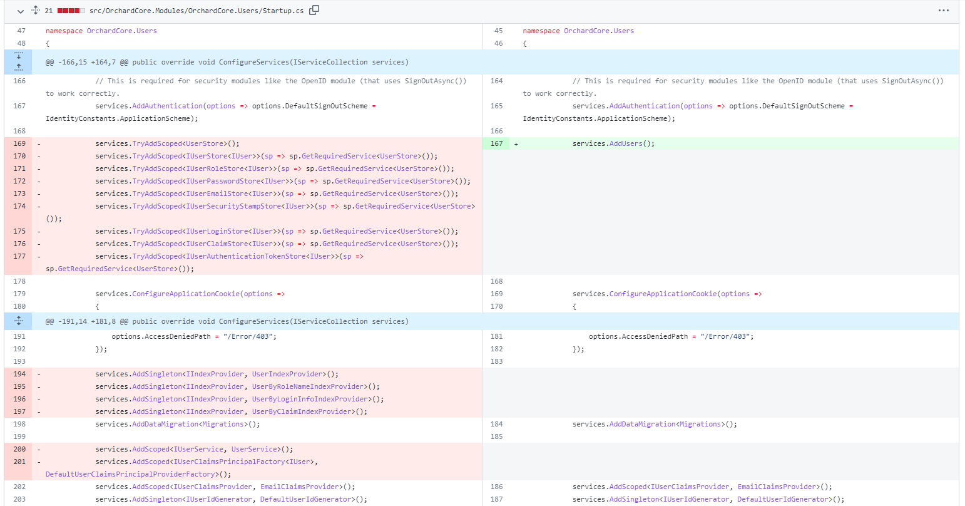The image size is (965, 506).
Task: Select line number 187 beside DefaultUserIdGenerator
Action: coord(496,499)
